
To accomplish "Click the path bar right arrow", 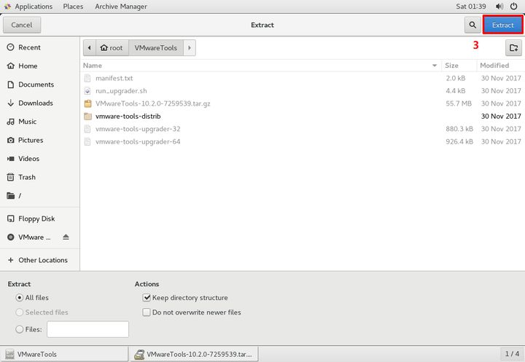I will 189,48.
